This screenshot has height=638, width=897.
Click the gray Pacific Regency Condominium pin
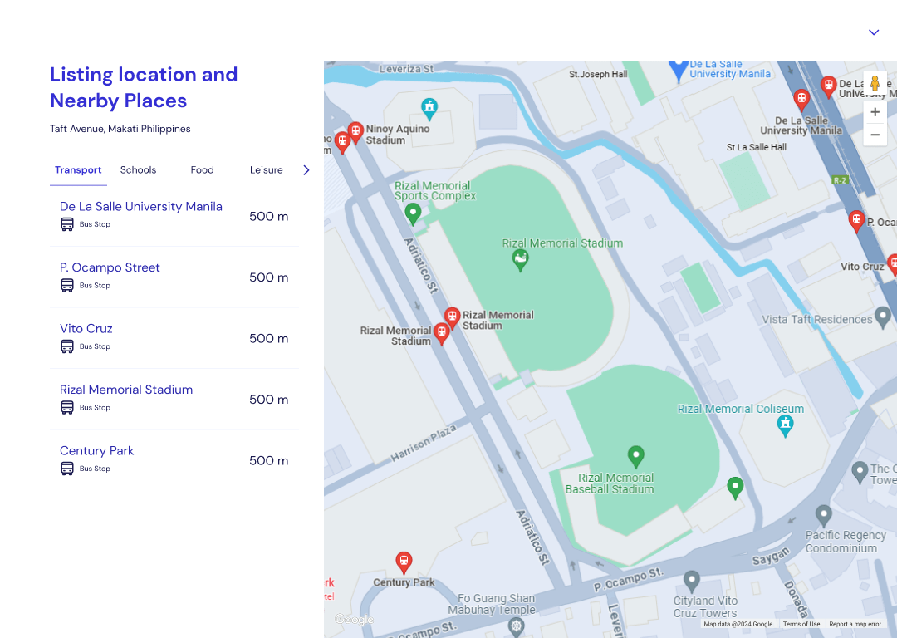click(x=823, y=516)
